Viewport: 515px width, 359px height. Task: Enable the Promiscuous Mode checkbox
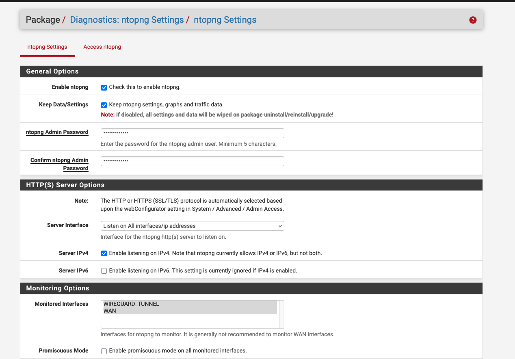104,351
